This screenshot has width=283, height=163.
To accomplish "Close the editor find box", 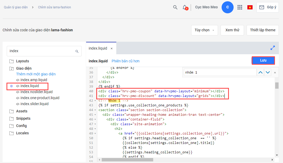I will point(275,73).
